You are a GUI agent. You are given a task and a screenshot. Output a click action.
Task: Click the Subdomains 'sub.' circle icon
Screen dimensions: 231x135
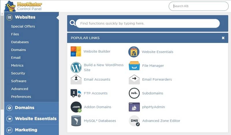click(134, 93)
